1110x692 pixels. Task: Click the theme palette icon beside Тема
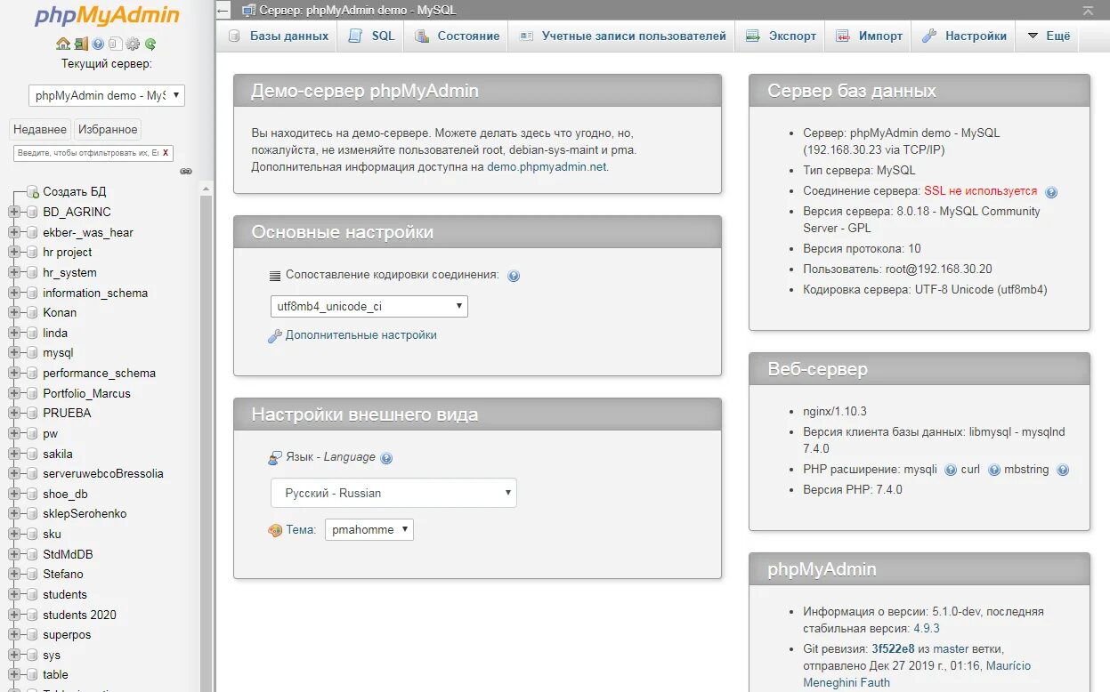[275, 530]
